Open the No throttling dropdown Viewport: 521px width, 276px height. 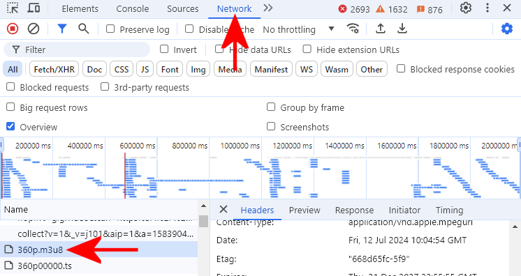point(298,29)
